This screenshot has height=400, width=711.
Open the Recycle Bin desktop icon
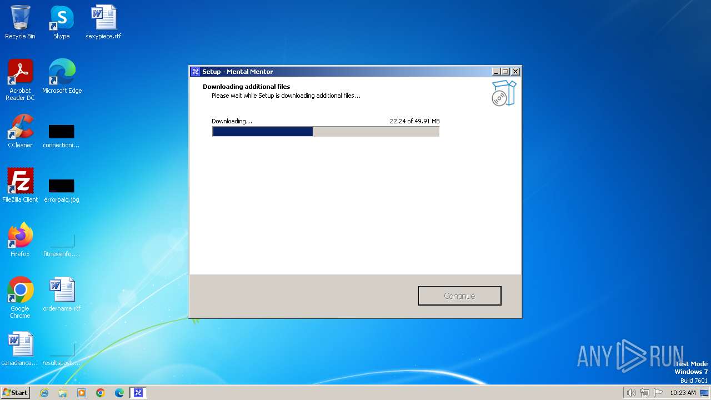pyautogui.click(x=20, y=22)
